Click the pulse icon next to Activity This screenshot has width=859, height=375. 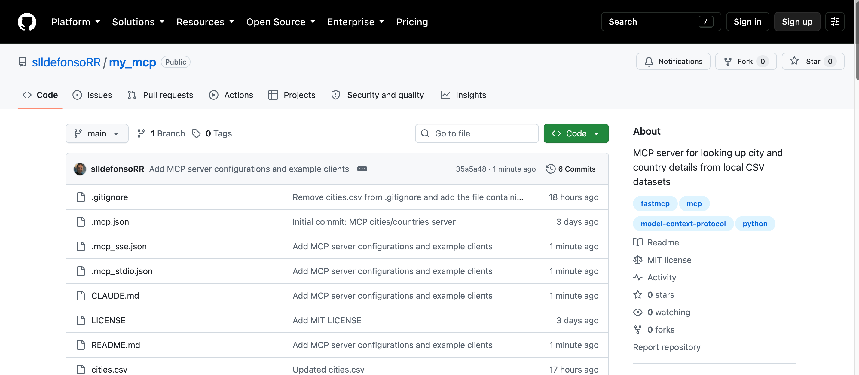click(x=637, y=277)
